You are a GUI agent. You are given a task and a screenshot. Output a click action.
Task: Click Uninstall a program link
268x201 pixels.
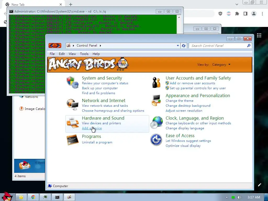point(97,142)
